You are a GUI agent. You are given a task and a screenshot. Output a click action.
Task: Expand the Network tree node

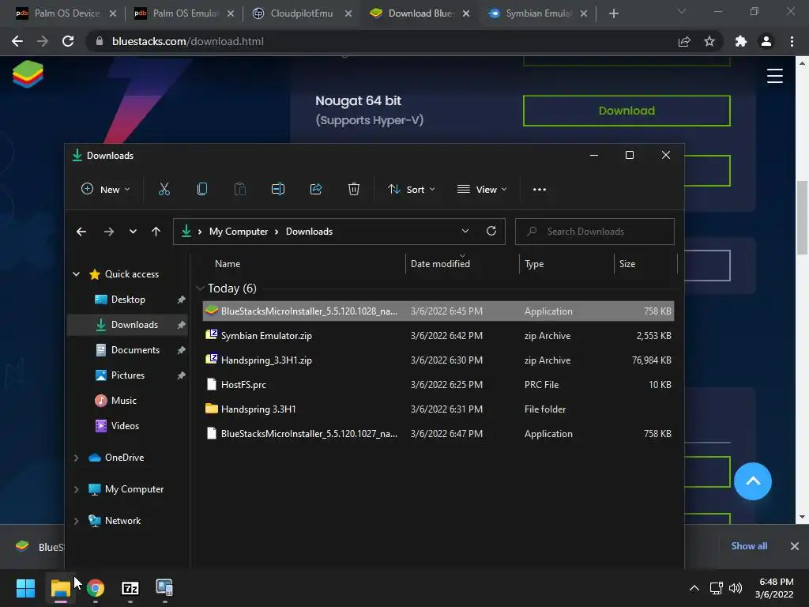pyautogui.click(x=77, y=521)
